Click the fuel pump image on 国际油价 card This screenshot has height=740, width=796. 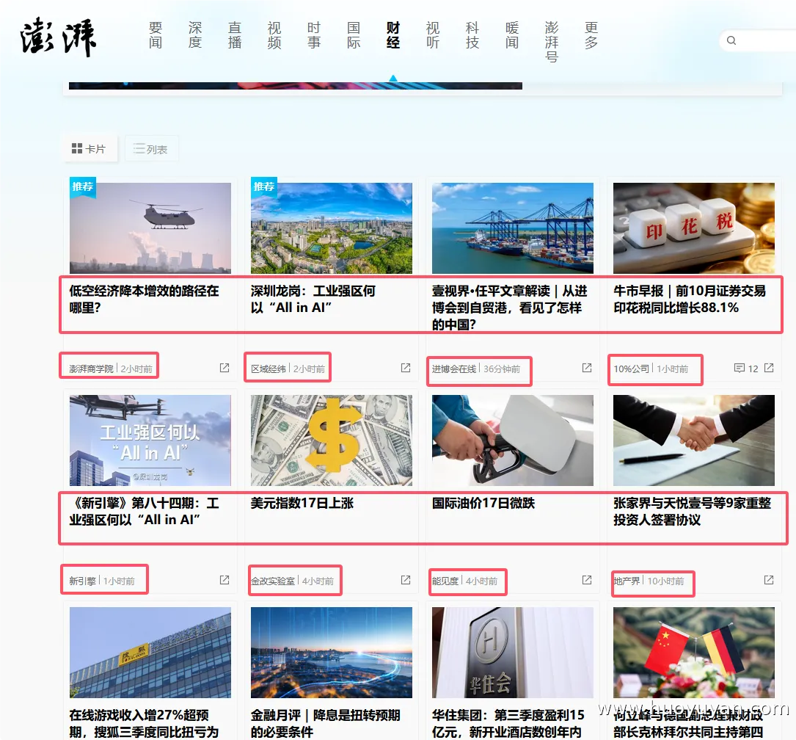[511, 439]
